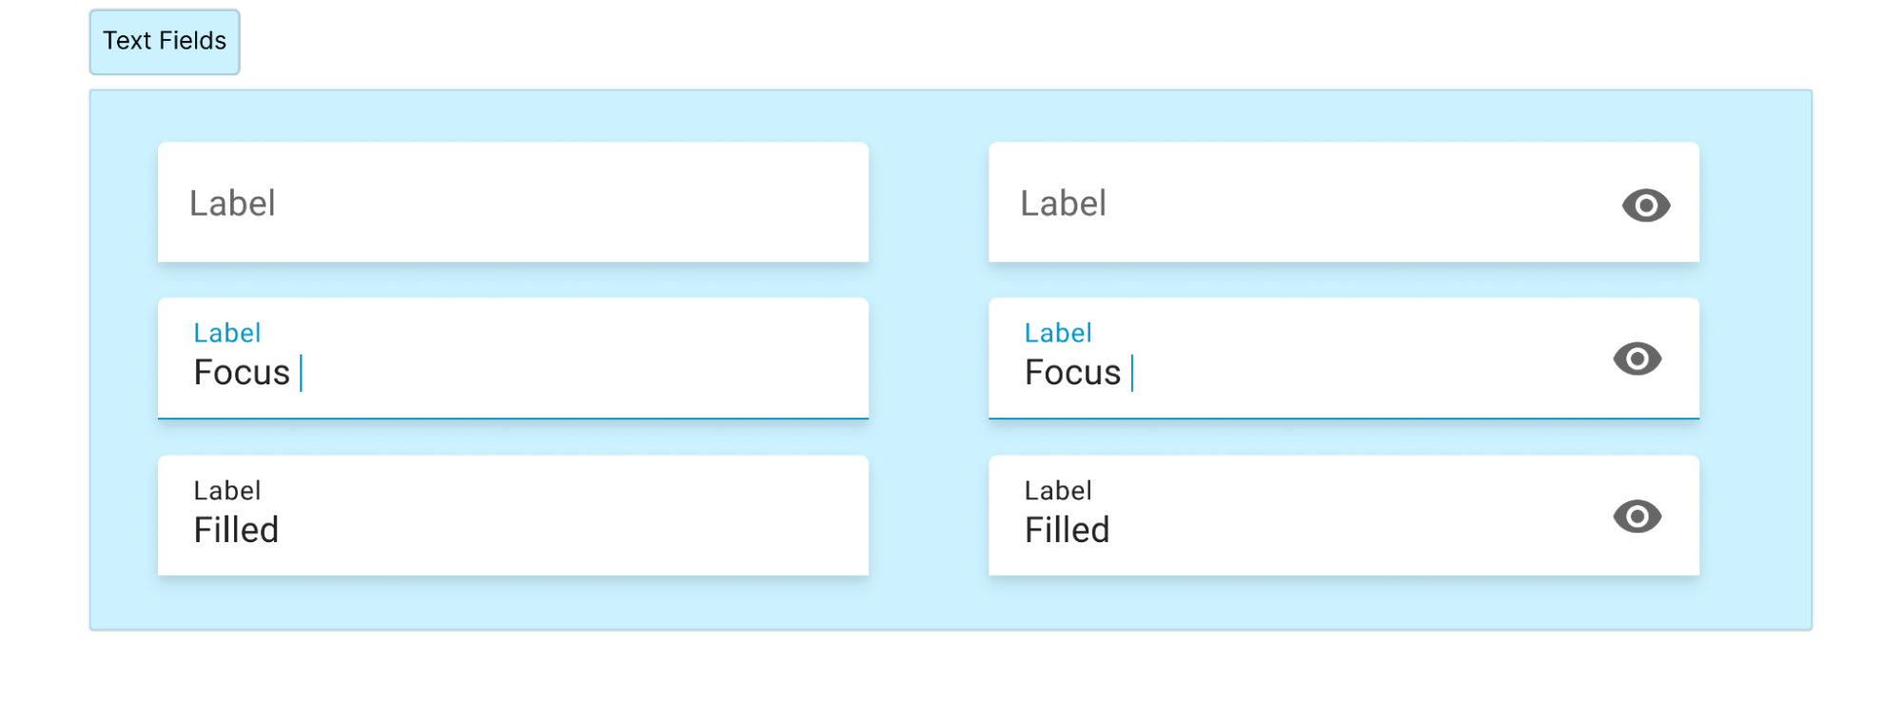Click the word "Focus" in the left field

tap(242, 373)
